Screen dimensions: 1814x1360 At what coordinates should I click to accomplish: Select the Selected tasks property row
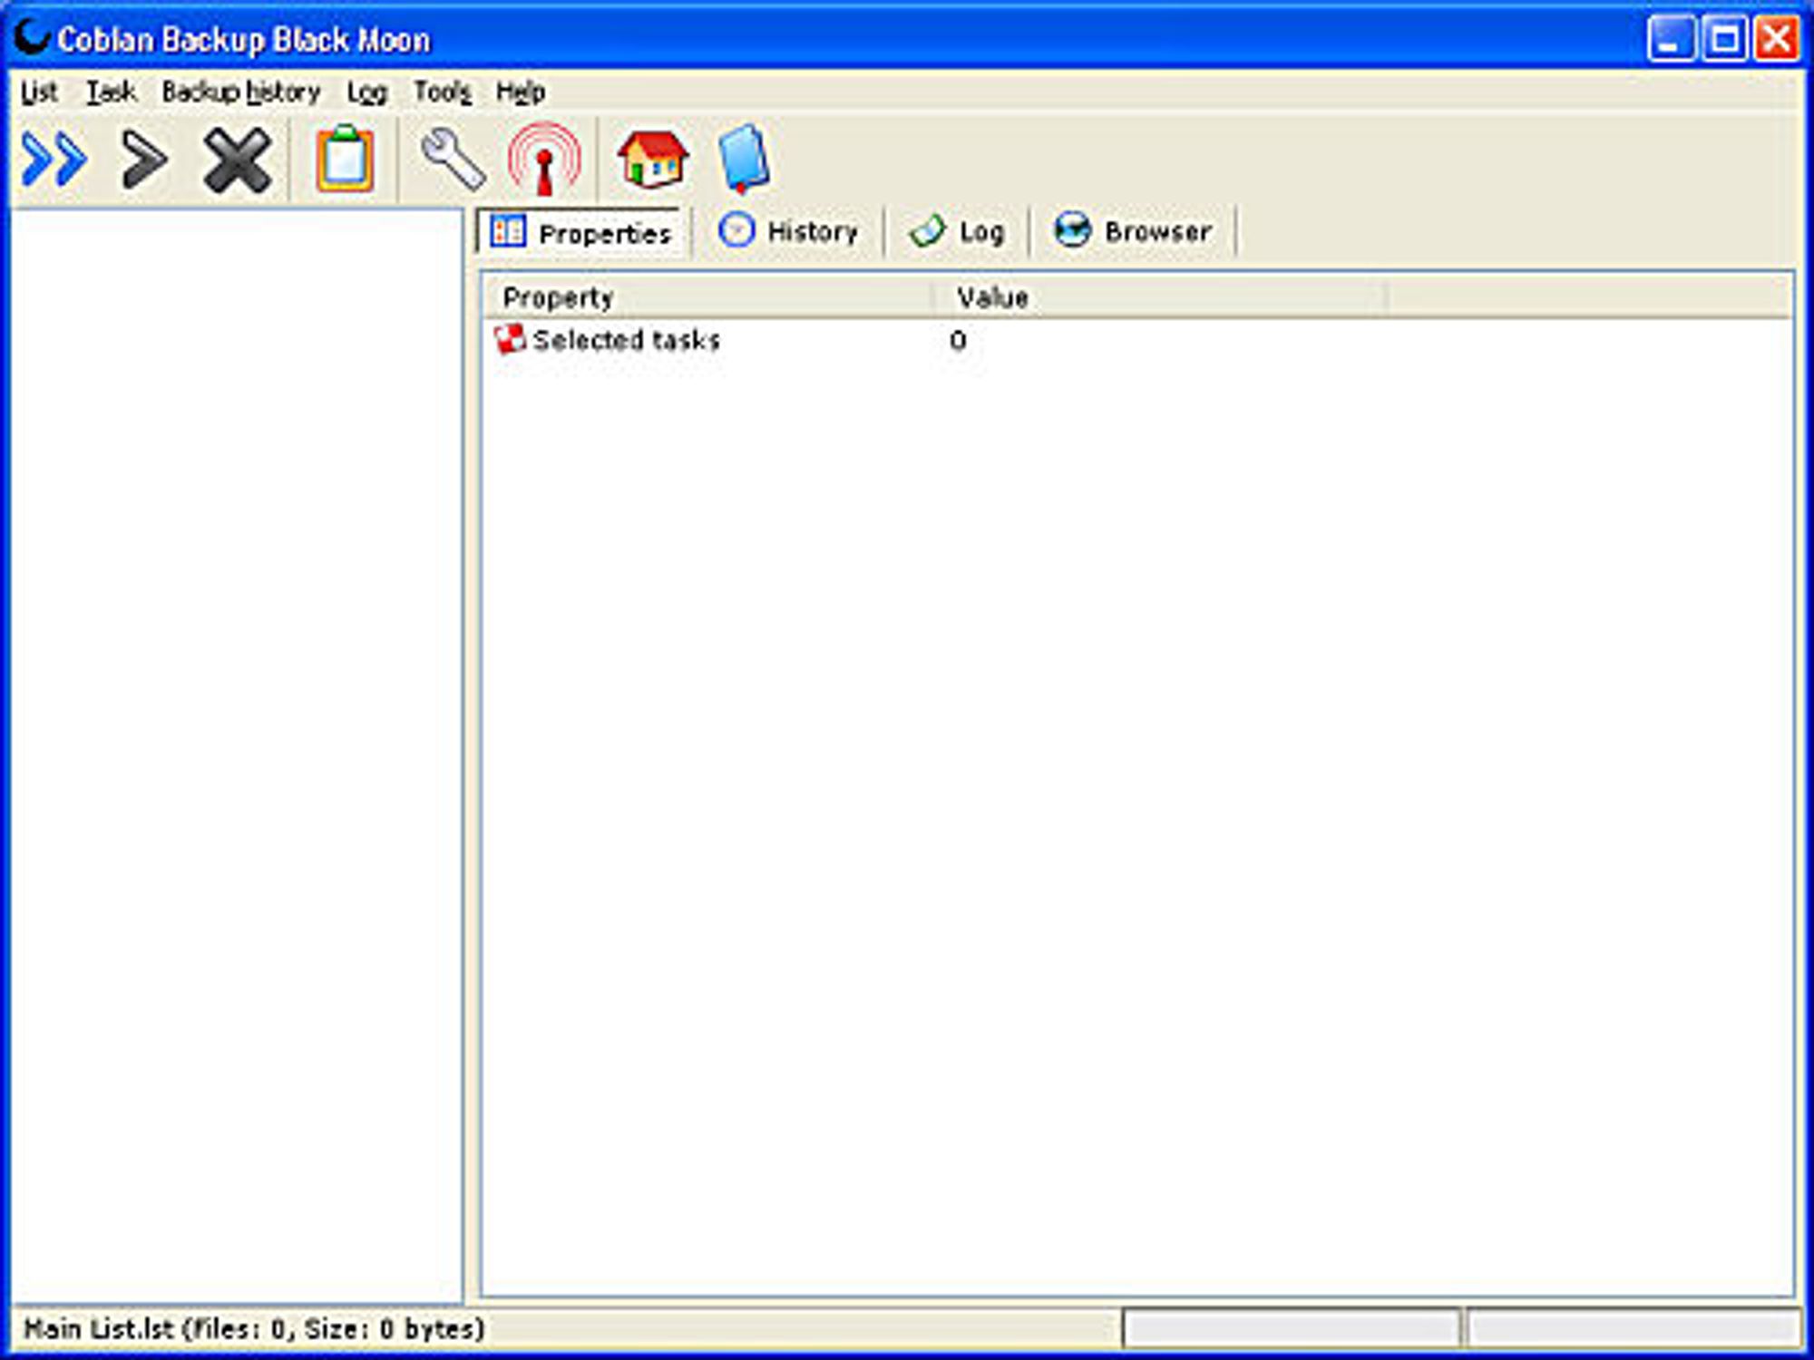1137,340
